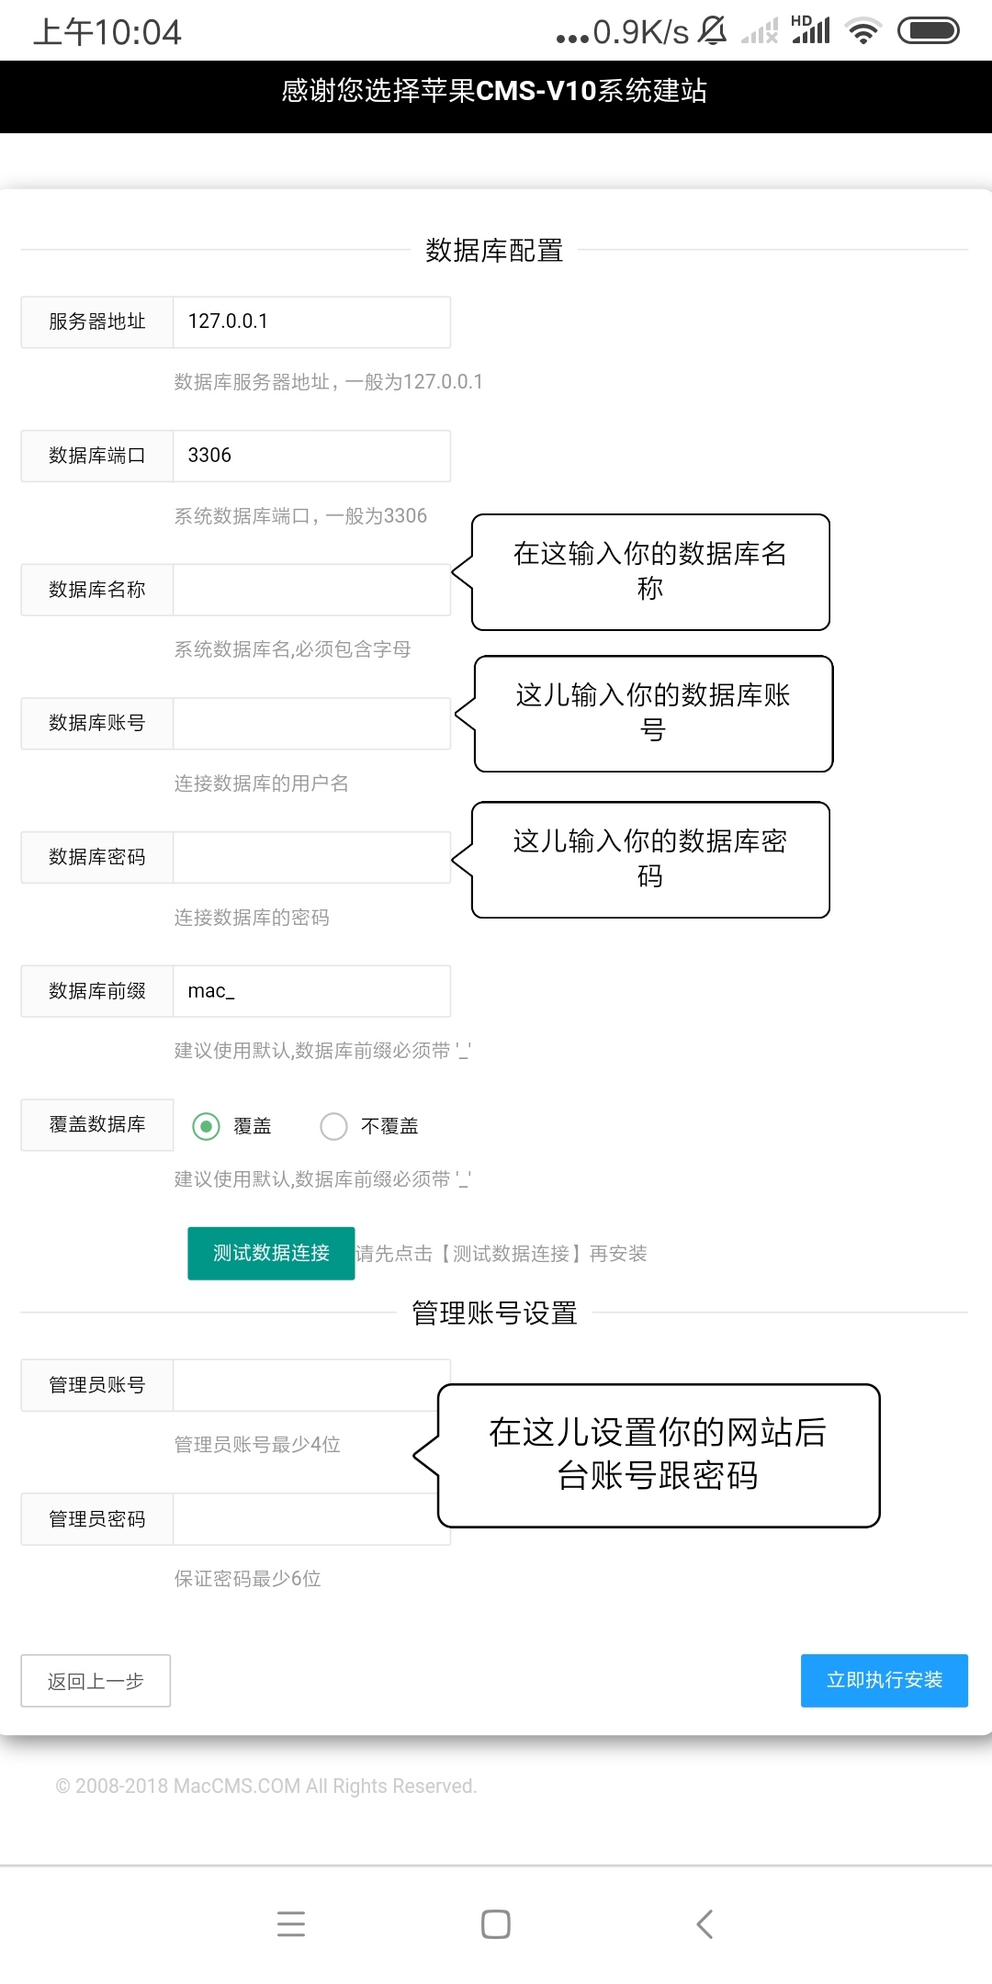Image resolution: width=992 pixels, height=1984 pixels.
Task: Click the 数据库前缀 field showing mac_
Action: click(310, 991)
